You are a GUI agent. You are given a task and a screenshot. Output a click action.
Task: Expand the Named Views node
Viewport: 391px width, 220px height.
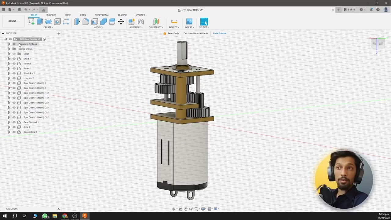(x=9, y=49)
